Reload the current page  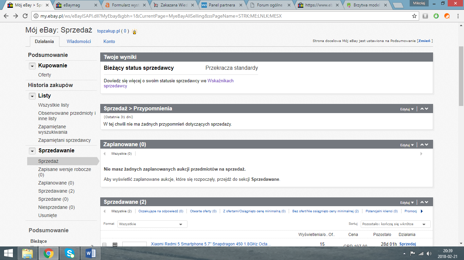coord(25,16)
